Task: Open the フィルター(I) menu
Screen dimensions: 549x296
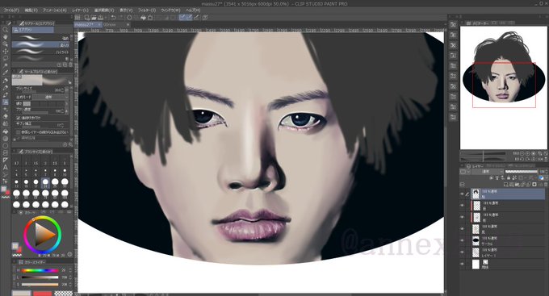Action: (x=147, y=10)
